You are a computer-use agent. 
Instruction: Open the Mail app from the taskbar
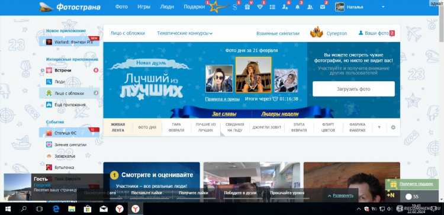coord(104,209)
